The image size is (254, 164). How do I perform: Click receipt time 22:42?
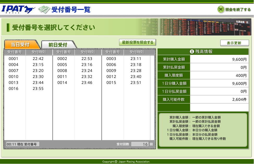click(x=38, y=59)
